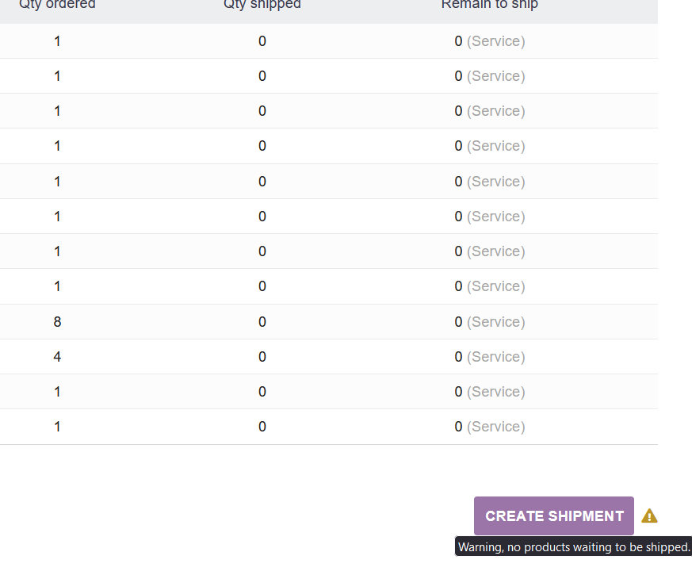The width and height of the screenshot is (692, 575).
Task: Sort by the Qty shipped column header
Action: (262, 6)
